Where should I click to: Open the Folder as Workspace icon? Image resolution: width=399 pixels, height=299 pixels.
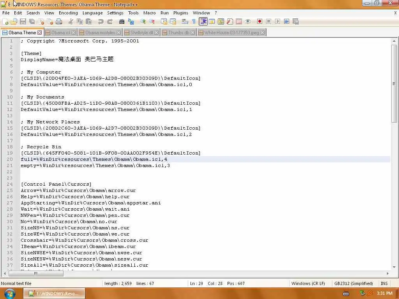[239, 22]
